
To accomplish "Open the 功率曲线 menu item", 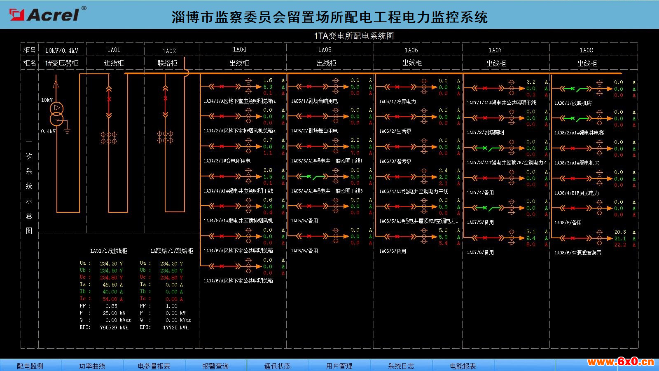I will [92, 366].
